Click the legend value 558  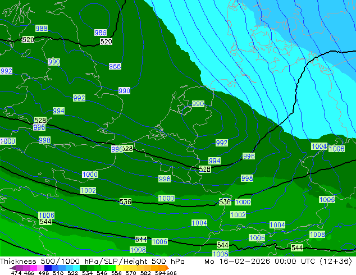pyautogui.click(x=116, y=273)
